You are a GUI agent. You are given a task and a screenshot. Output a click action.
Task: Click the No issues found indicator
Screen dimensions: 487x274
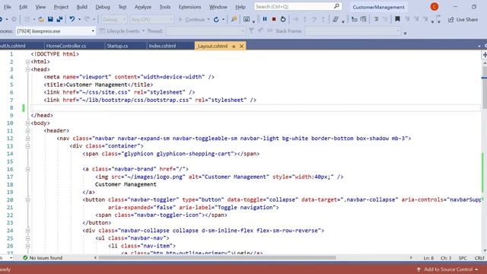(x=43, y=258)
